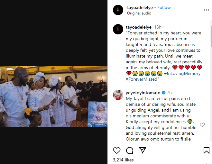
Task: Follow tayoadelelye account
Action: pyautogui.click(x=164, y=8)
